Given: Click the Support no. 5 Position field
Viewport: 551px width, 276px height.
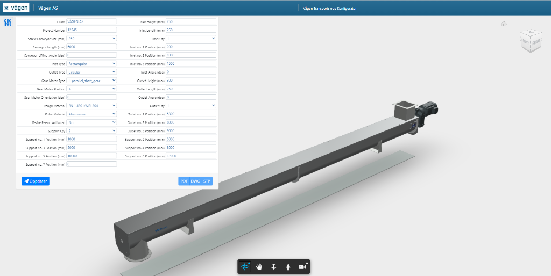Looking at the screenshot, I should point(91,156).
